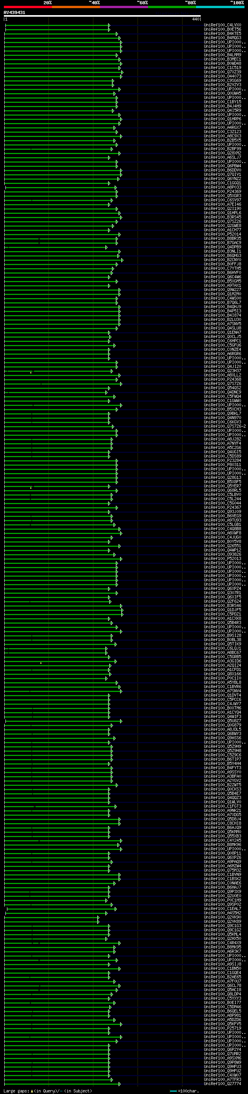The image size is (248, 1094).
Task: Select the AV439431 query label
Action: click(14, 12)
